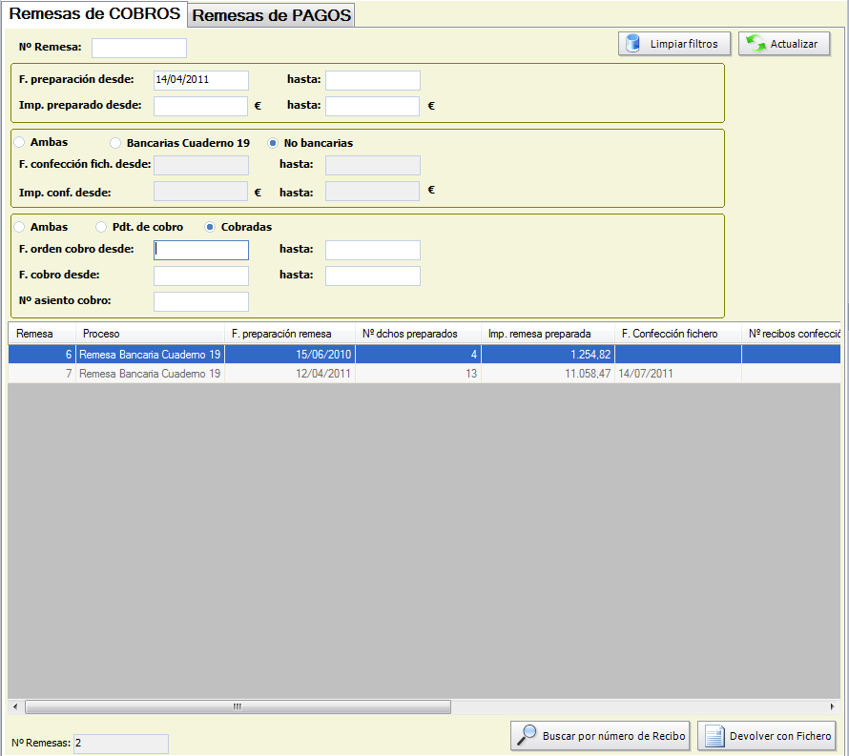Click the F. Confección fichero column header
849x756 pixels.
point(678,334)
